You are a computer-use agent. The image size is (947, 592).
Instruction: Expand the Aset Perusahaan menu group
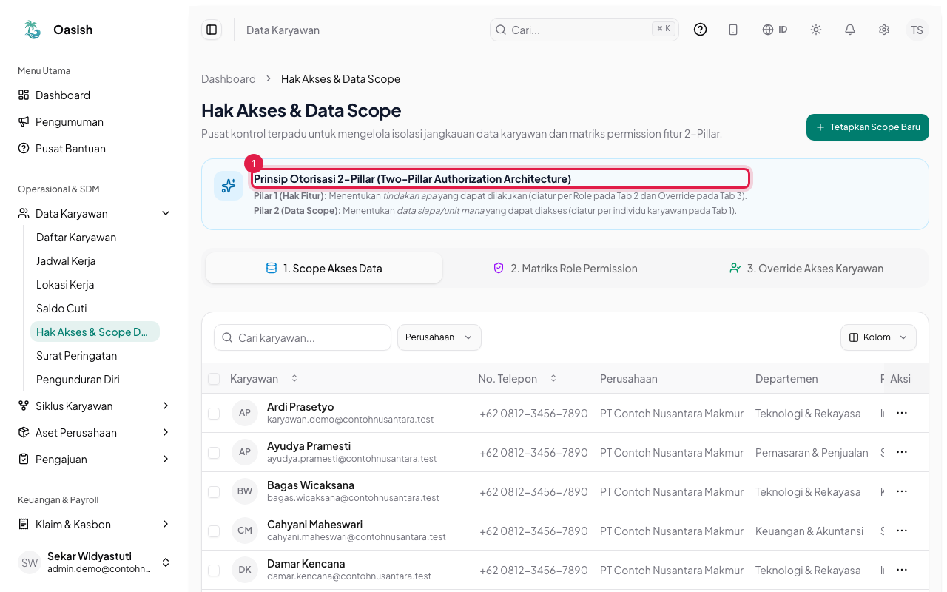(x=95, y=433)
